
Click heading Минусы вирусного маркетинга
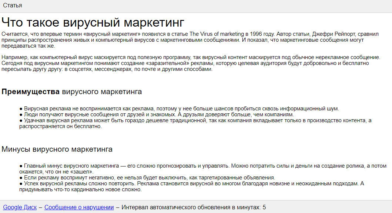click(57, 149)
